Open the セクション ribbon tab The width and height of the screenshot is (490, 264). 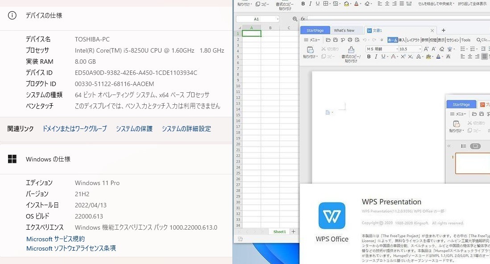[x=453, y=40]
